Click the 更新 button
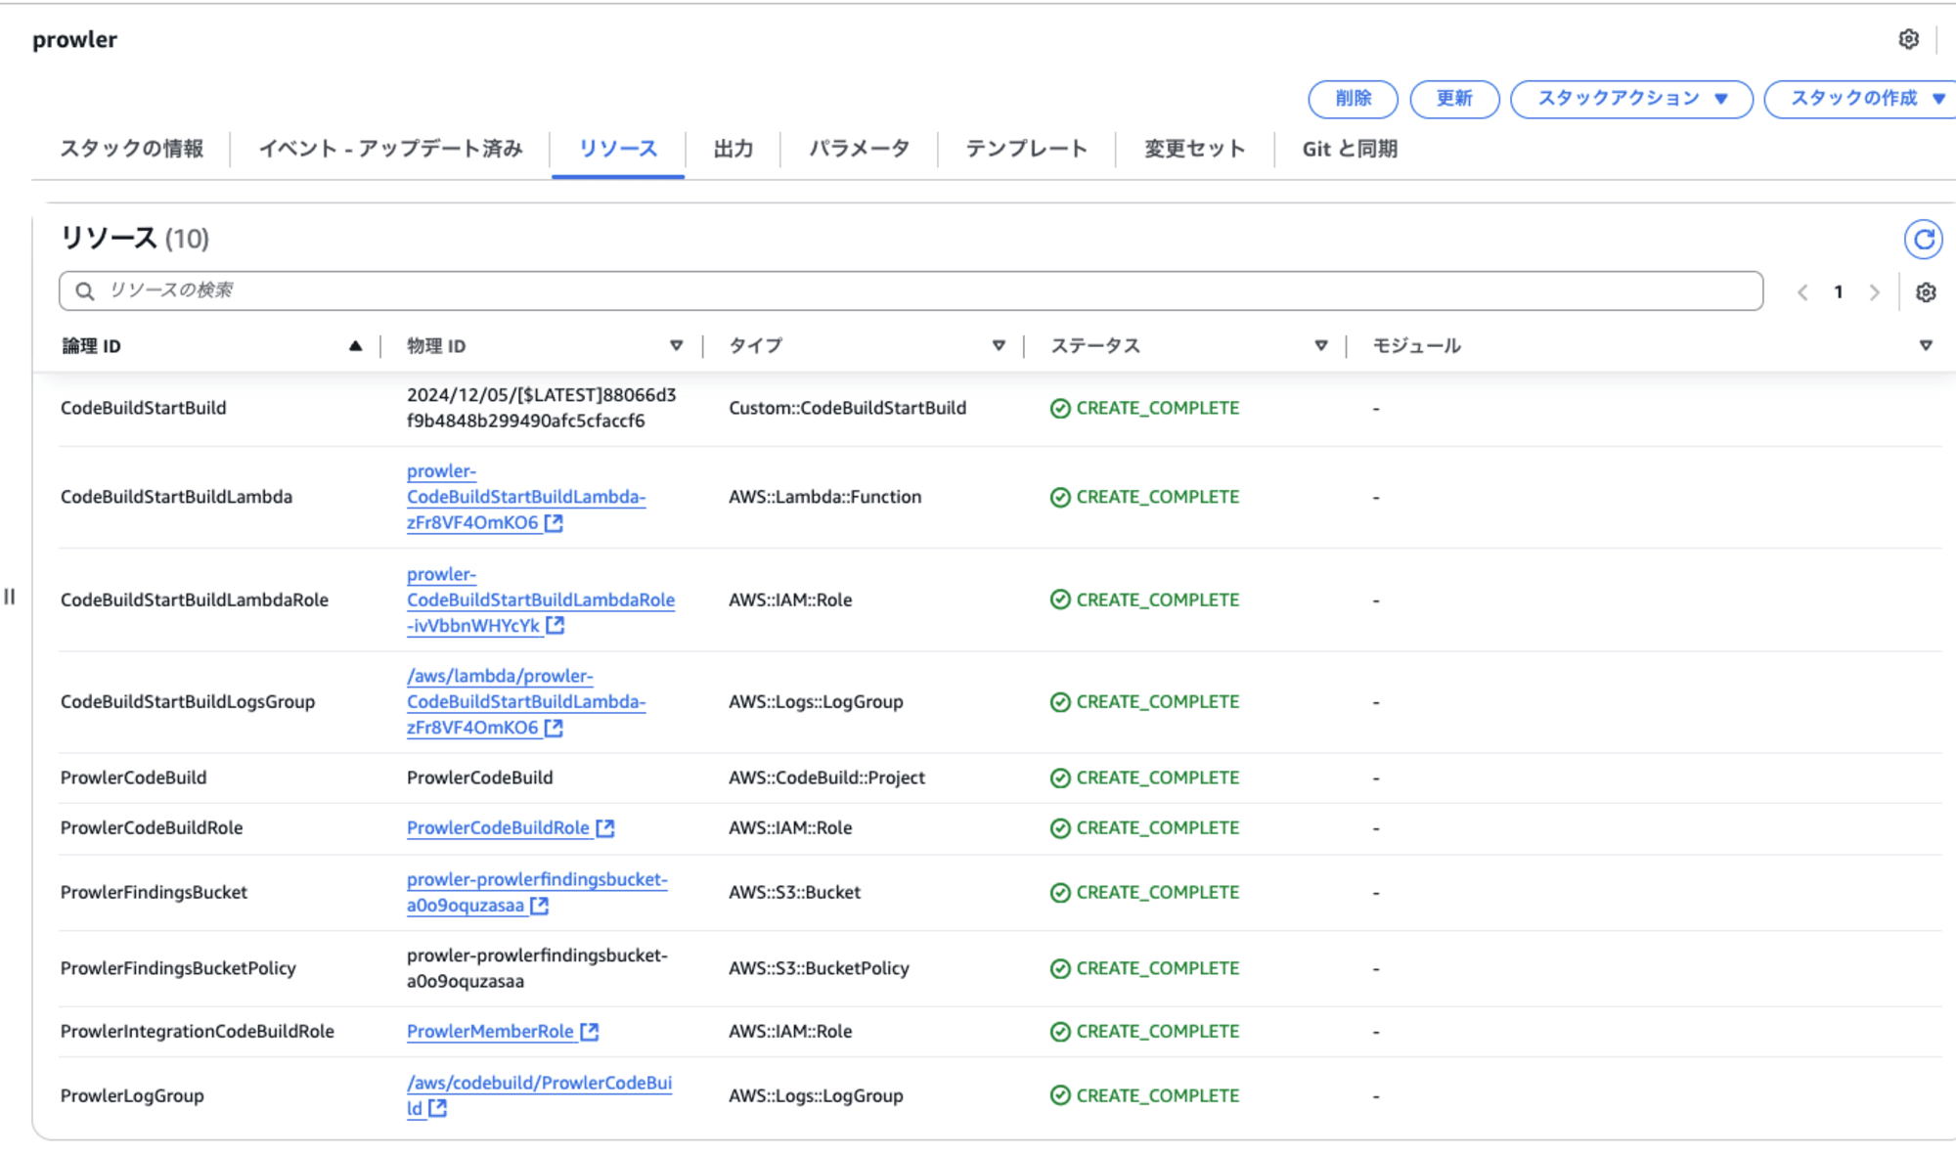Screen dimensions: 1956x1155 pyautogui.click(x=1454, y=99)
